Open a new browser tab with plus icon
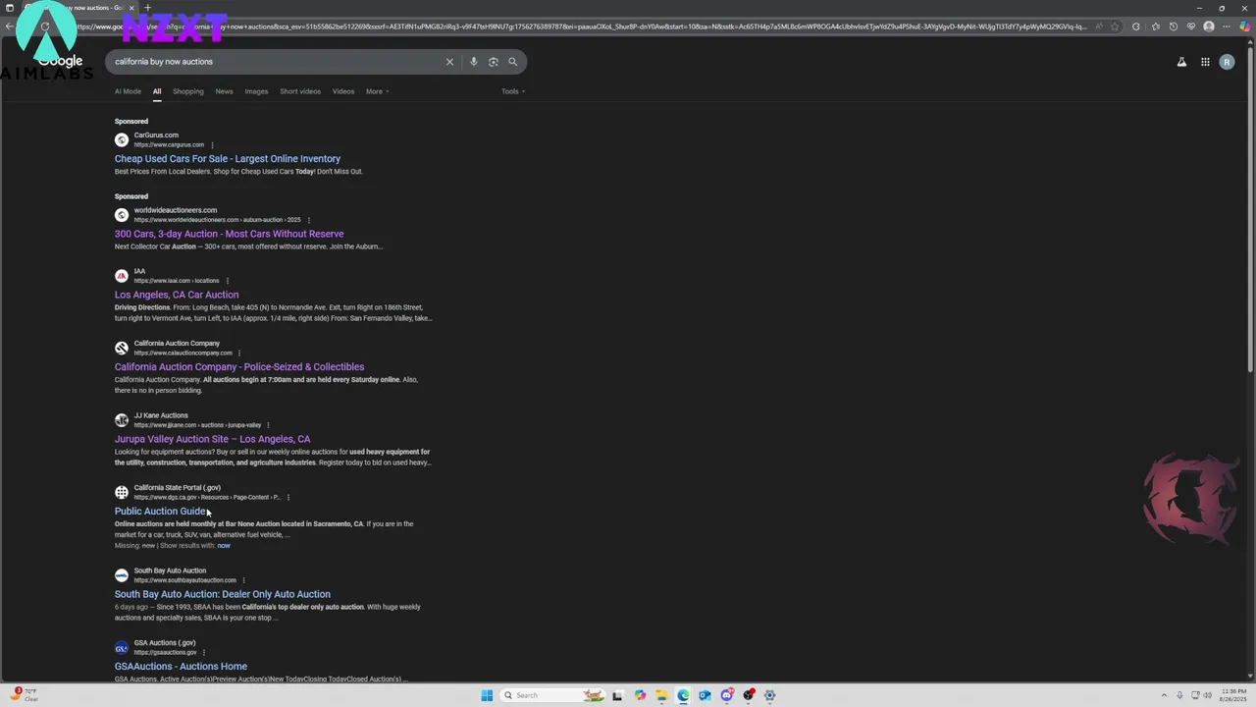The height and width of the screenshot is (707, 1256). click(x=147, y=8)
